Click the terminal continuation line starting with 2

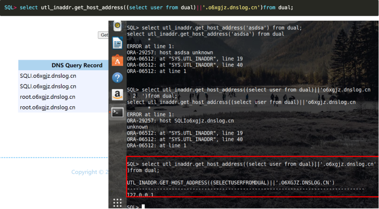pyautogui.click(x=155, y=96)
